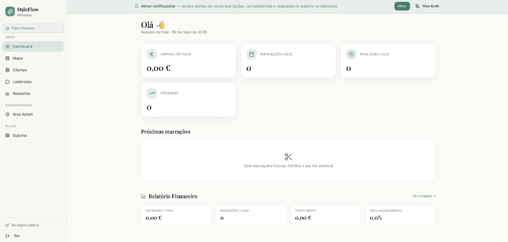Click the GERAL section label
The image size is (508, 242).
pos(10,37)
